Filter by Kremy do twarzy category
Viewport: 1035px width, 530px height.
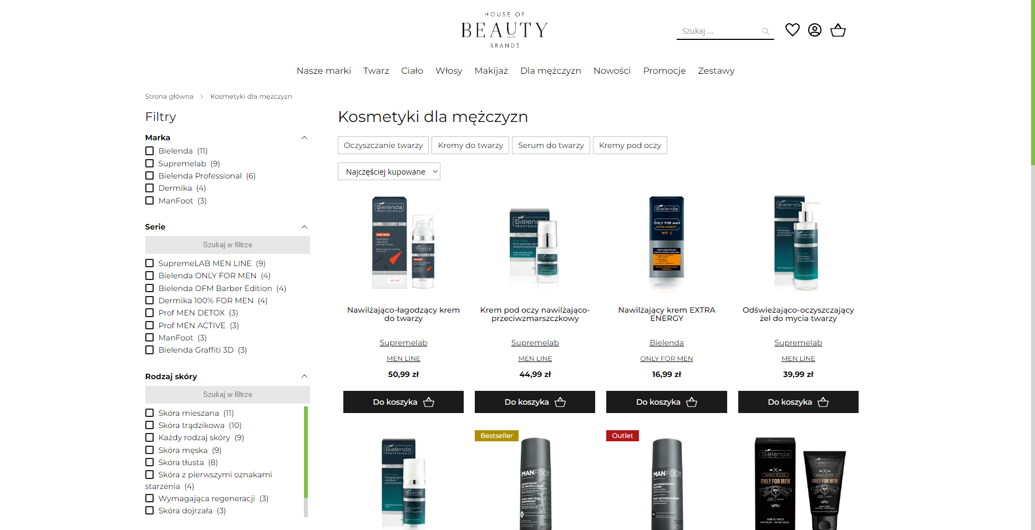click(470, 145)
